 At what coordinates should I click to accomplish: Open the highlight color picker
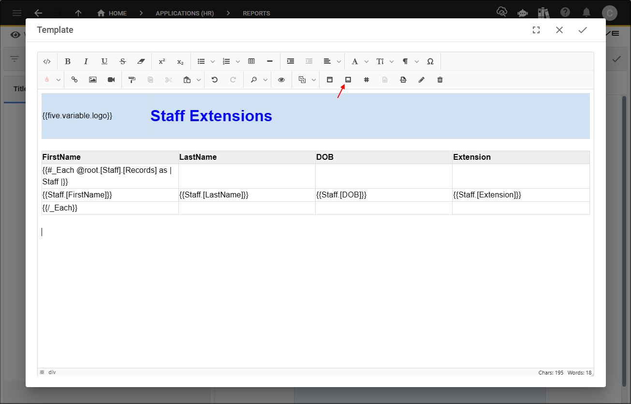[x=57, y=80]
